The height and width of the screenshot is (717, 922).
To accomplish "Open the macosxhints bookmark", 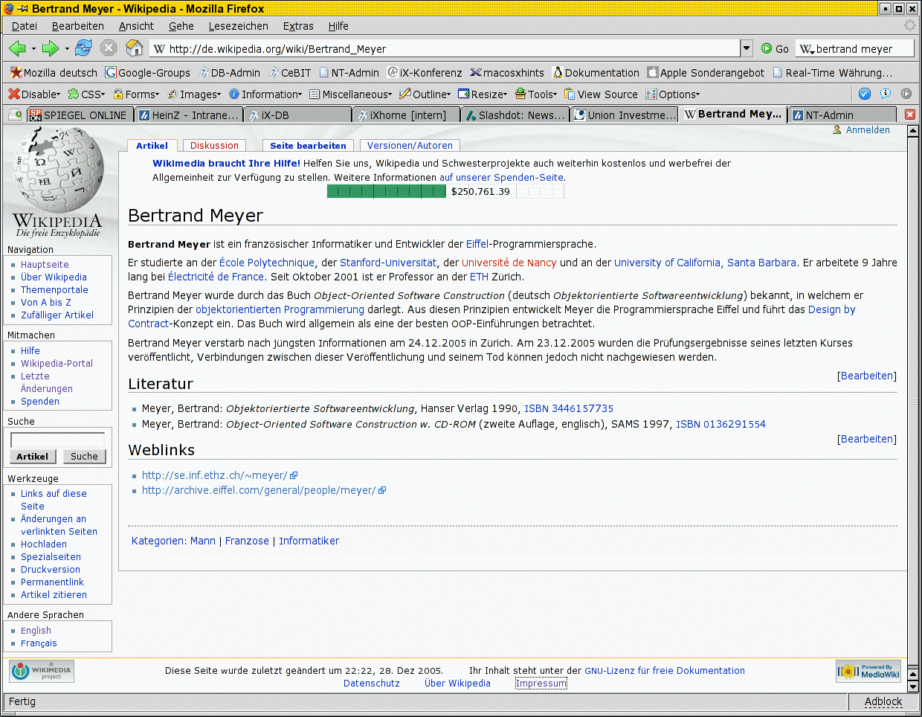I will [x=507, y=73].
